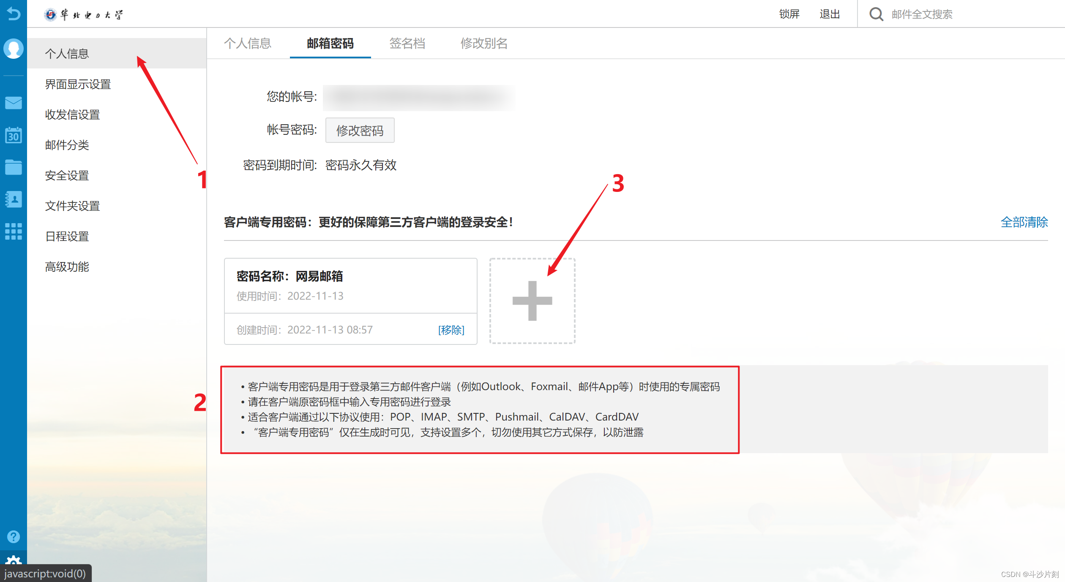Open the Mail envelope icon in sidebar

click(x=13, y=103)
